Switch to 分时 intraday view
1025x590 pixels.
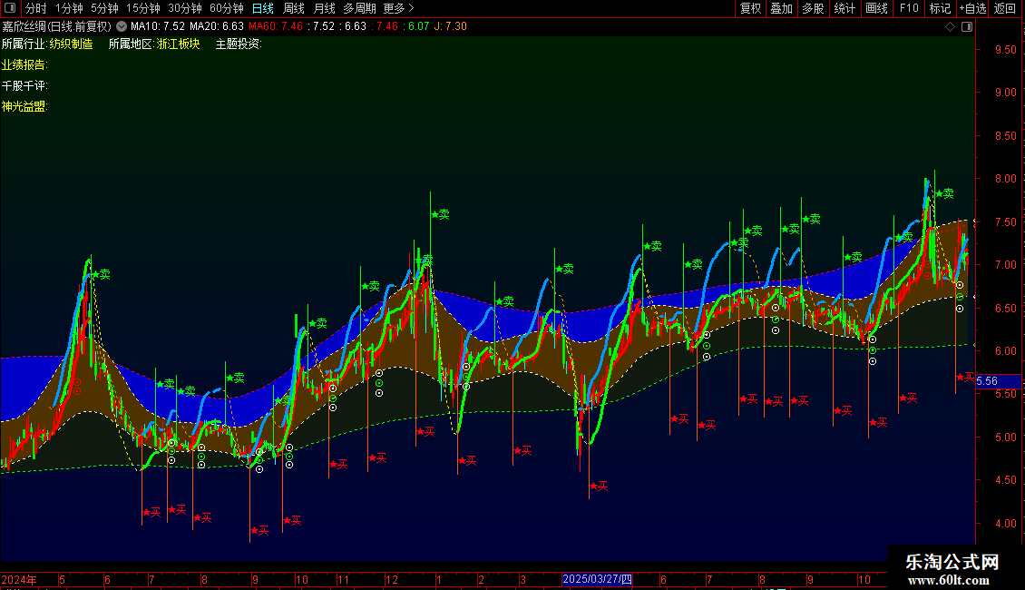[36, 8]
